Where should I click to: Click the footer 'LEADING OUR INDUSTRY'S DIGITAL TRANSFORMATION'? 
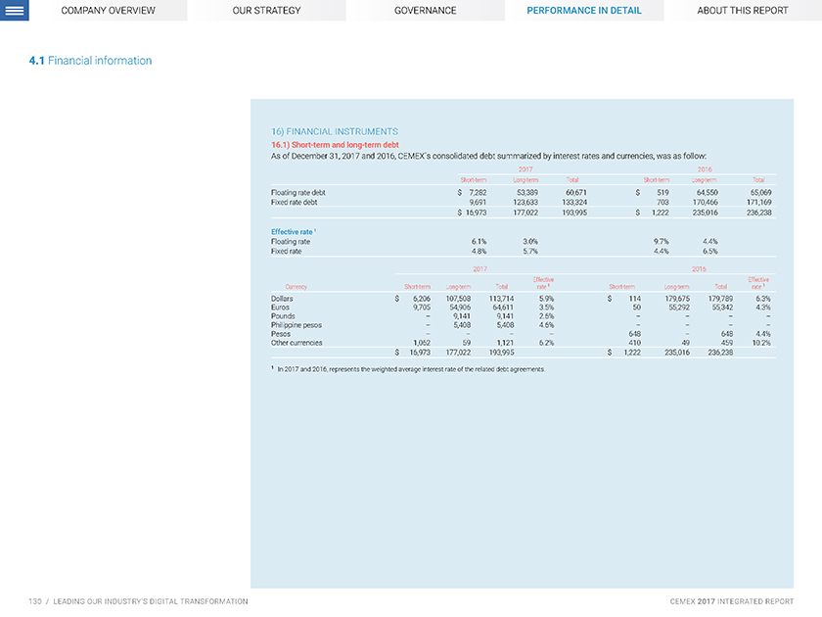pos(151,601)
